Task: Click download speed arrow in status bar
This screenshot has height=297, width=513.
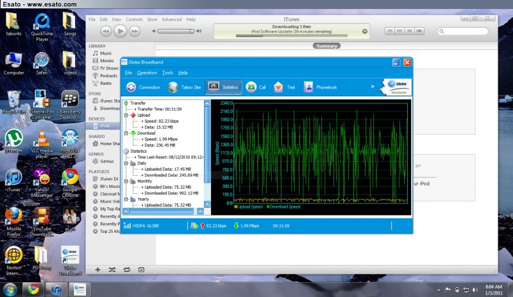Action: [236, 225]
